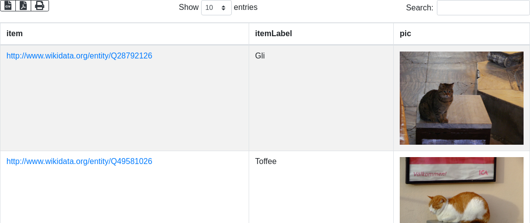Open the Wikidata Q28792126 entity link
The height and width of the screenshot is (223, 530).
click(79, 56)
